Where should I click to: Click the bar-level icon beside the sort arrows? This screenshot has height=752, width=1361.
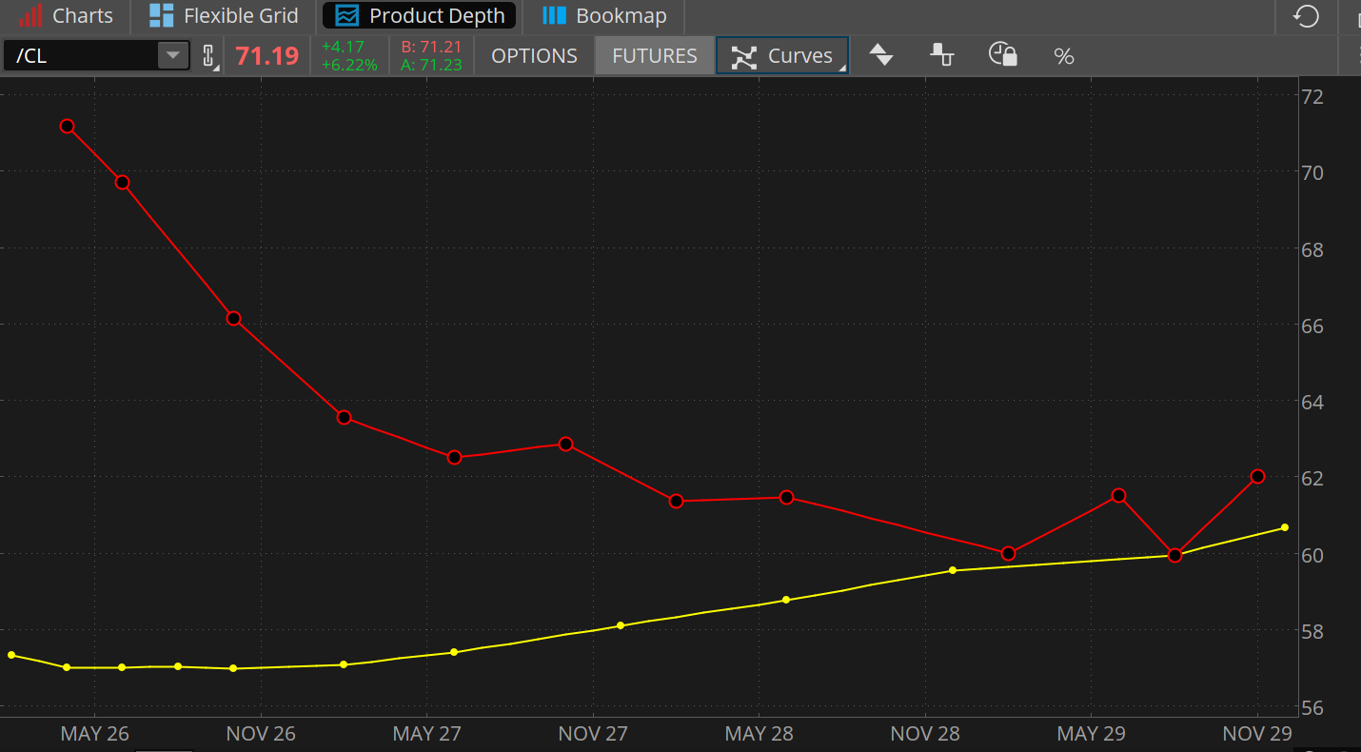point(942,55)
